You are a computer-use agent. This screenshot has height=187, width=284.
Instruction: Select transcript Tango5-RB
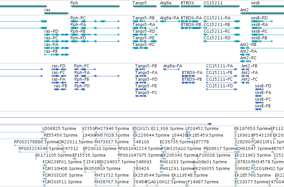click(145, 21)
